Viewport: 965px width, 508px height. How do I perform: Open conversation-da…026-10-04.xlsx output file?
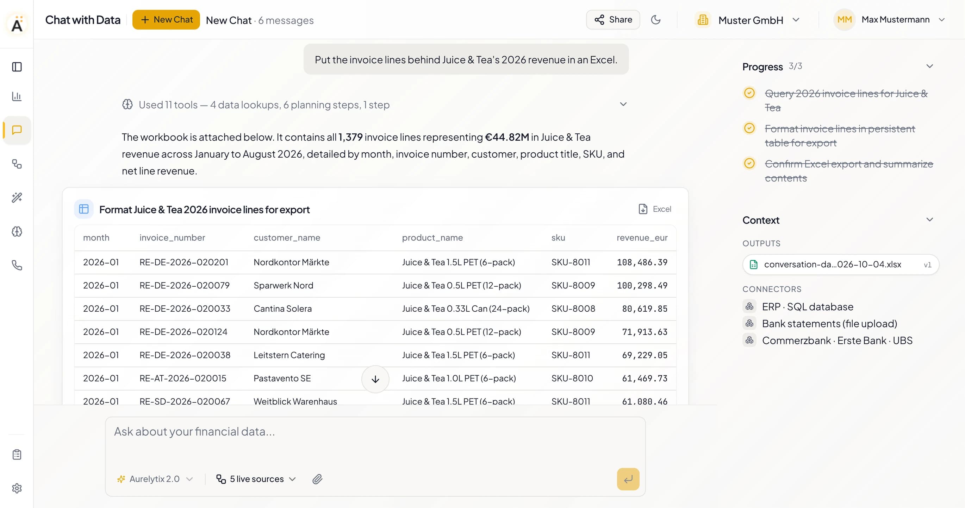(x=840, y=265)
